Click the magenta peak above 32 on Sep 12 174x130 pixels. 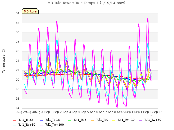(x=147, y=19)
